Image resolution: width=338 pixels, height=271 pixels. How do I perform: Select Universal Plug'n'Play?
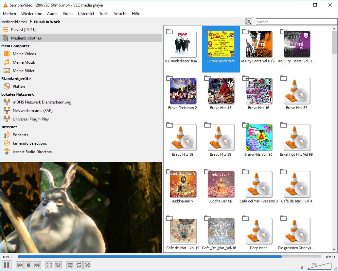81,119
